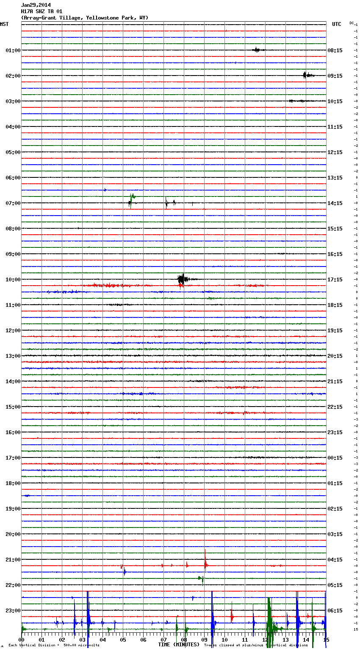The height and width of the screenshot is (651, 360).
Task: Click the 12:15 UTC time label
Action: [335, 152]
